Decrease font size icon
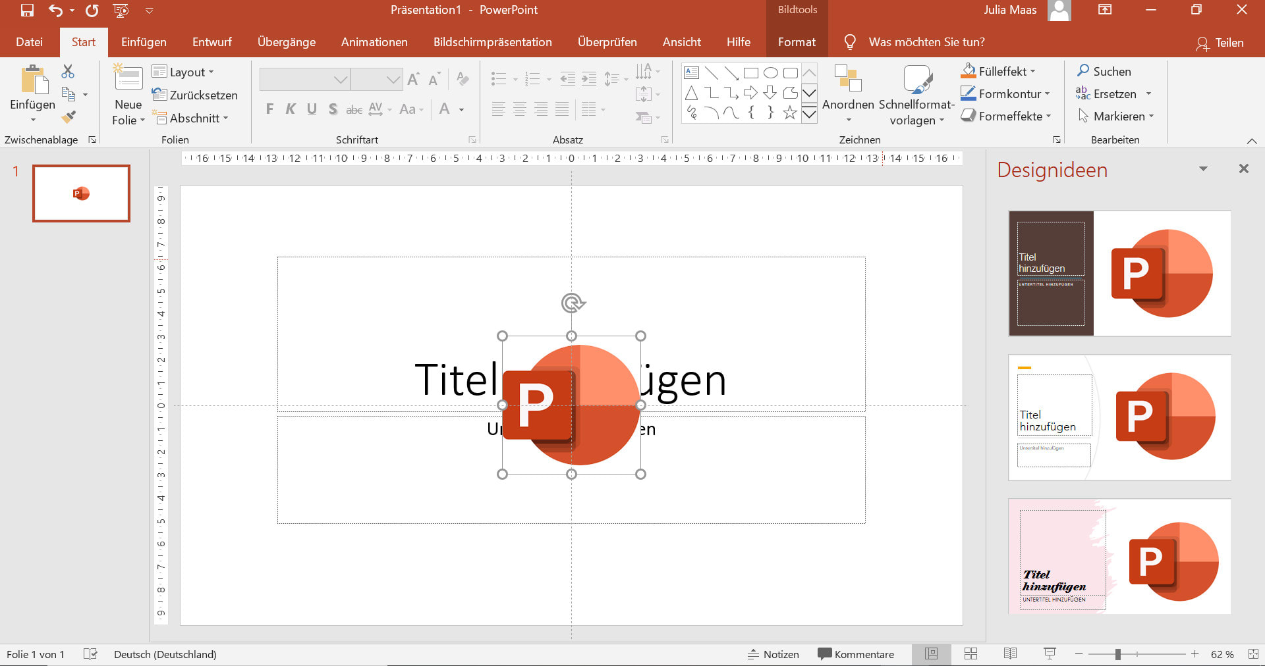Viewport: 1265px width, 666px height. click(x=434, y=80)
